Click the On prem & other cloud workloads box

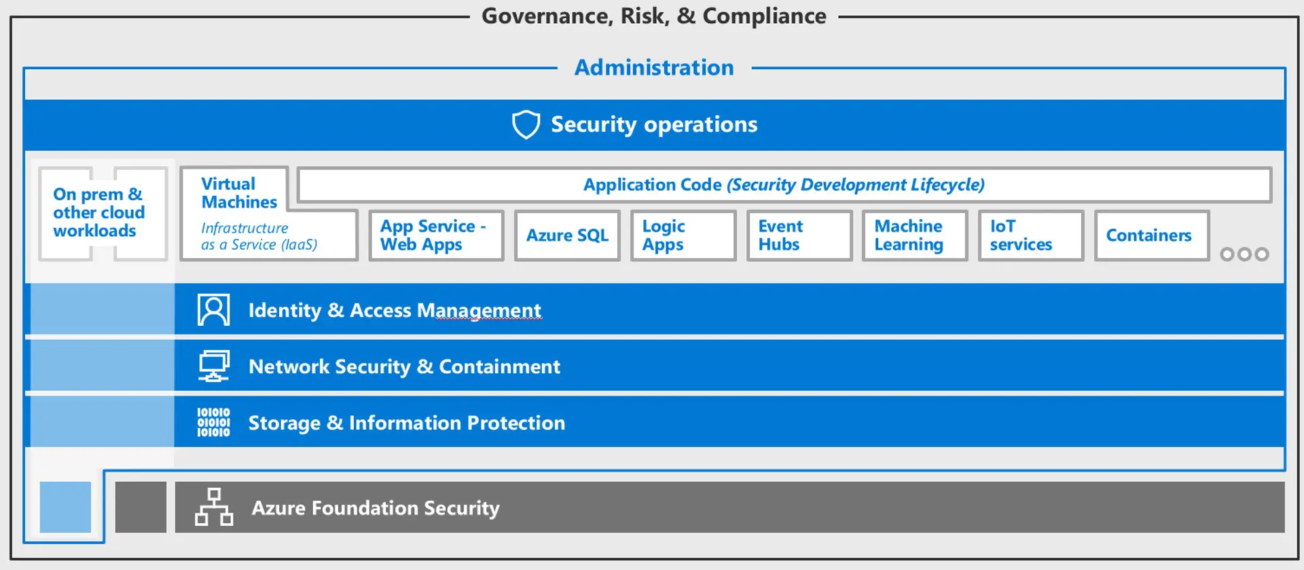103,213
